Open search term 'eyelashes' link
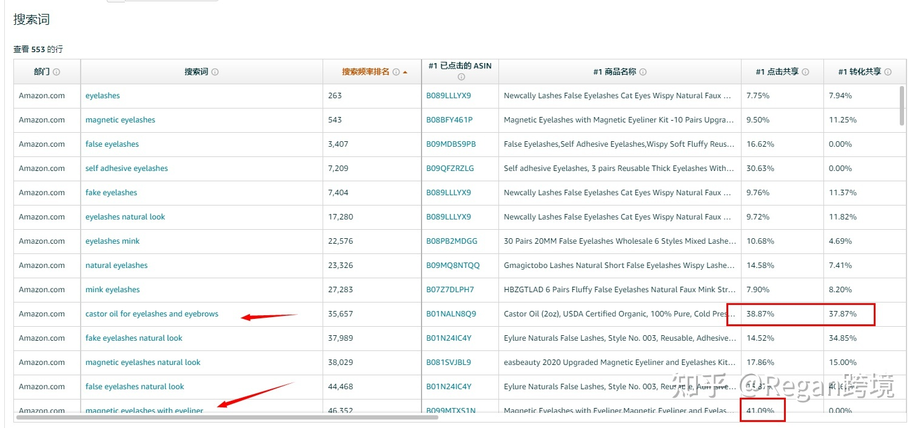 tap(102, 96)
